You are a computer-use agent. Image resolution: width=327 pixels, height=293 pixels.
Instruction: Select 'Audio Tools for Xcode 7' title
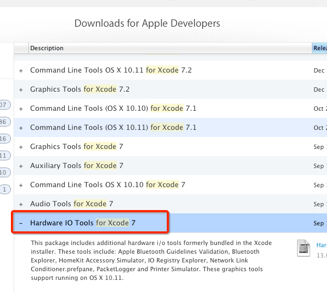[71, 204]
